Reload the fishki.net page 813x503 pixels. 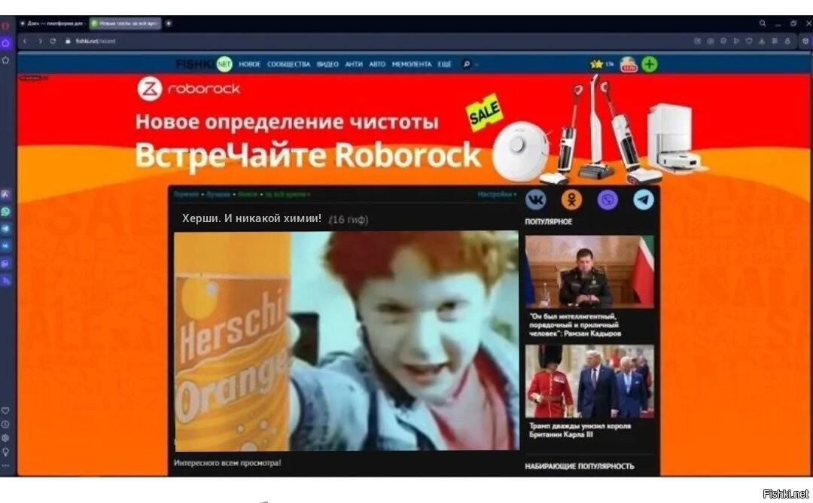(53, 41)
